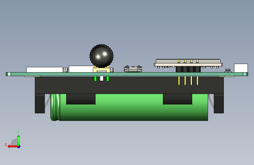Select the white block at the board's far right
The height and width of the screenshot is (165, 254).
pyautogui.click(x=241, y=68)
